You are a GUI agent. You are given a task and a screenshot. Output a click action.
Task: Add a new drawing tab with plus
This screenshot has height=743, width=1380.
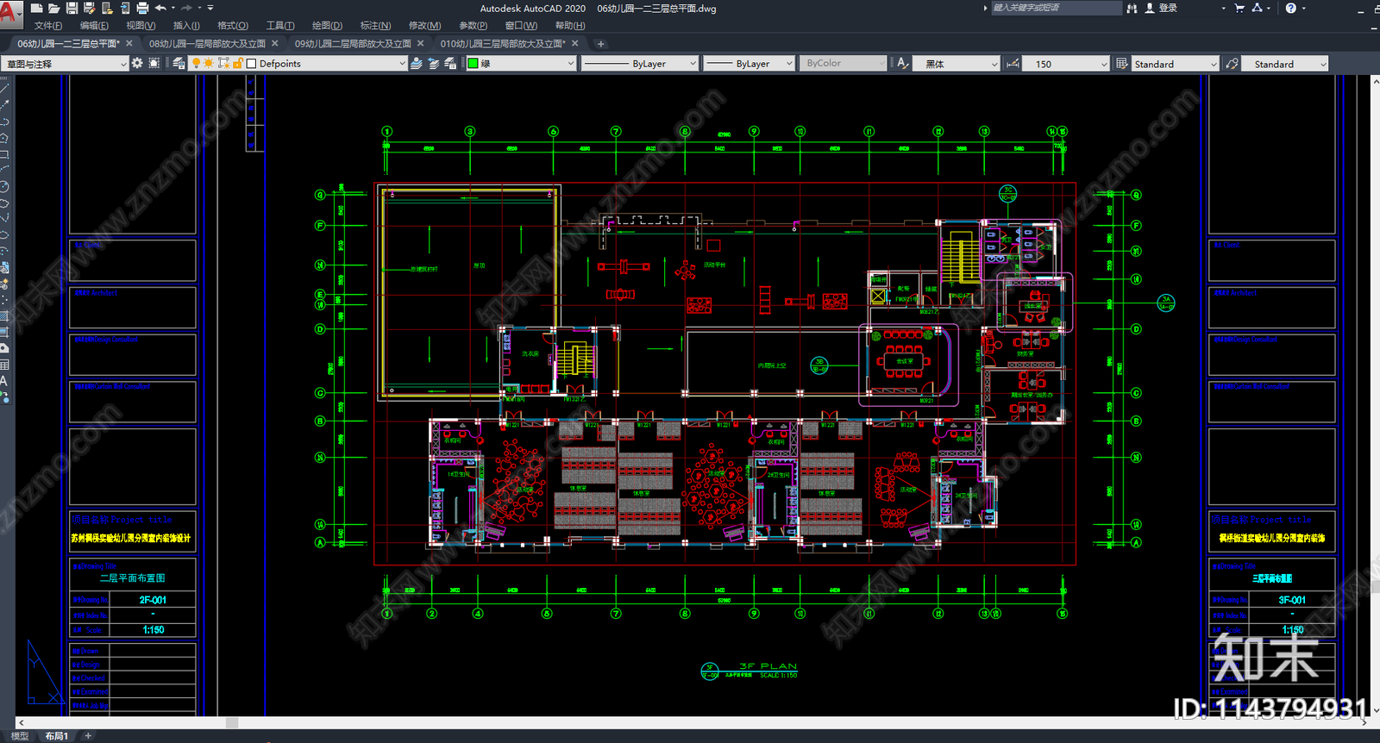tap(601, 44)
